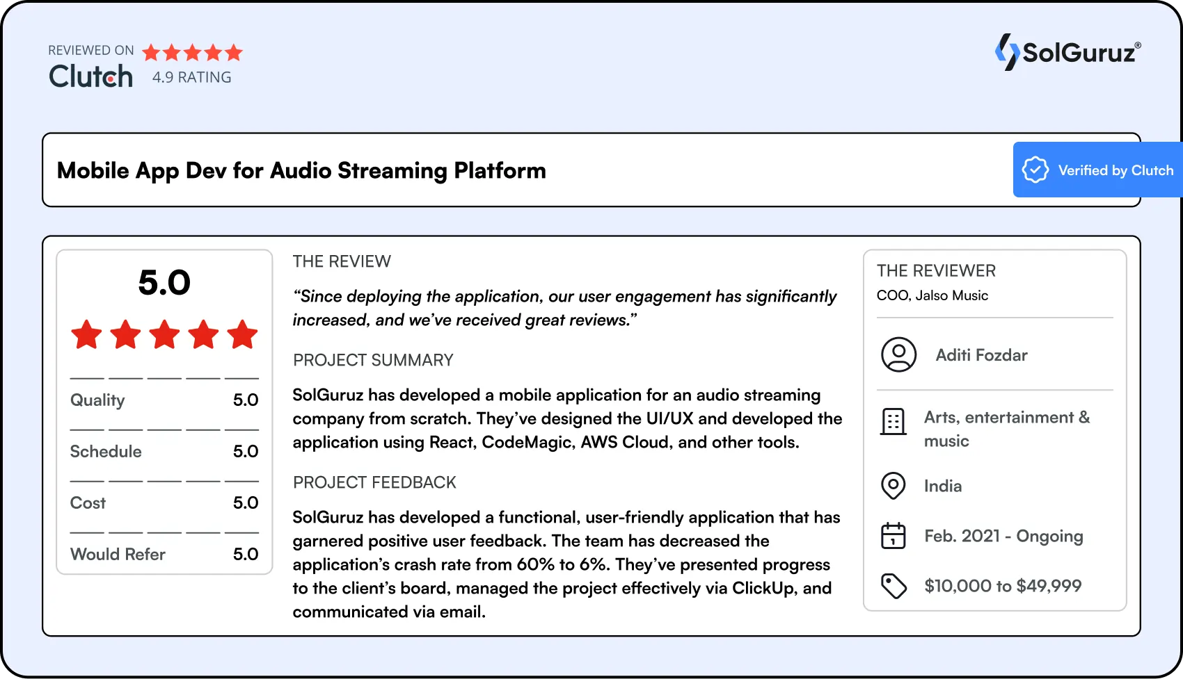Viewport: 1183px width, 679px height.
Task: Select the location pin icon beside India
Action: pyautogui.click(x=893, y=486)
